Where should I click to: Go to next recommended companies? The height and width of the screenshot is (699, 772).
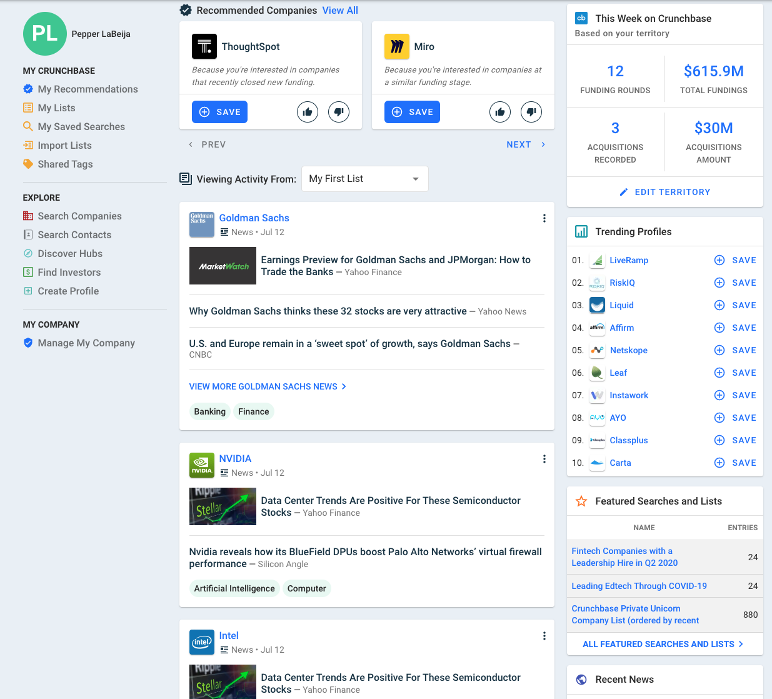pos(526,144)
